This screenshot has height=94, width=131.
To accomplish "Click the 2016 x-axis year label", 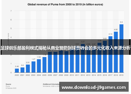I will click(x=105, y=75).
